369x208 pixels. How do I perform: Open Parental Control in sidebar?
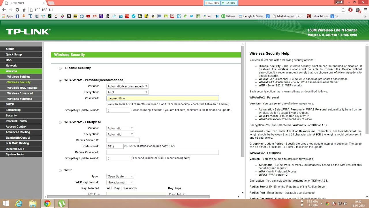coord(21,121)
